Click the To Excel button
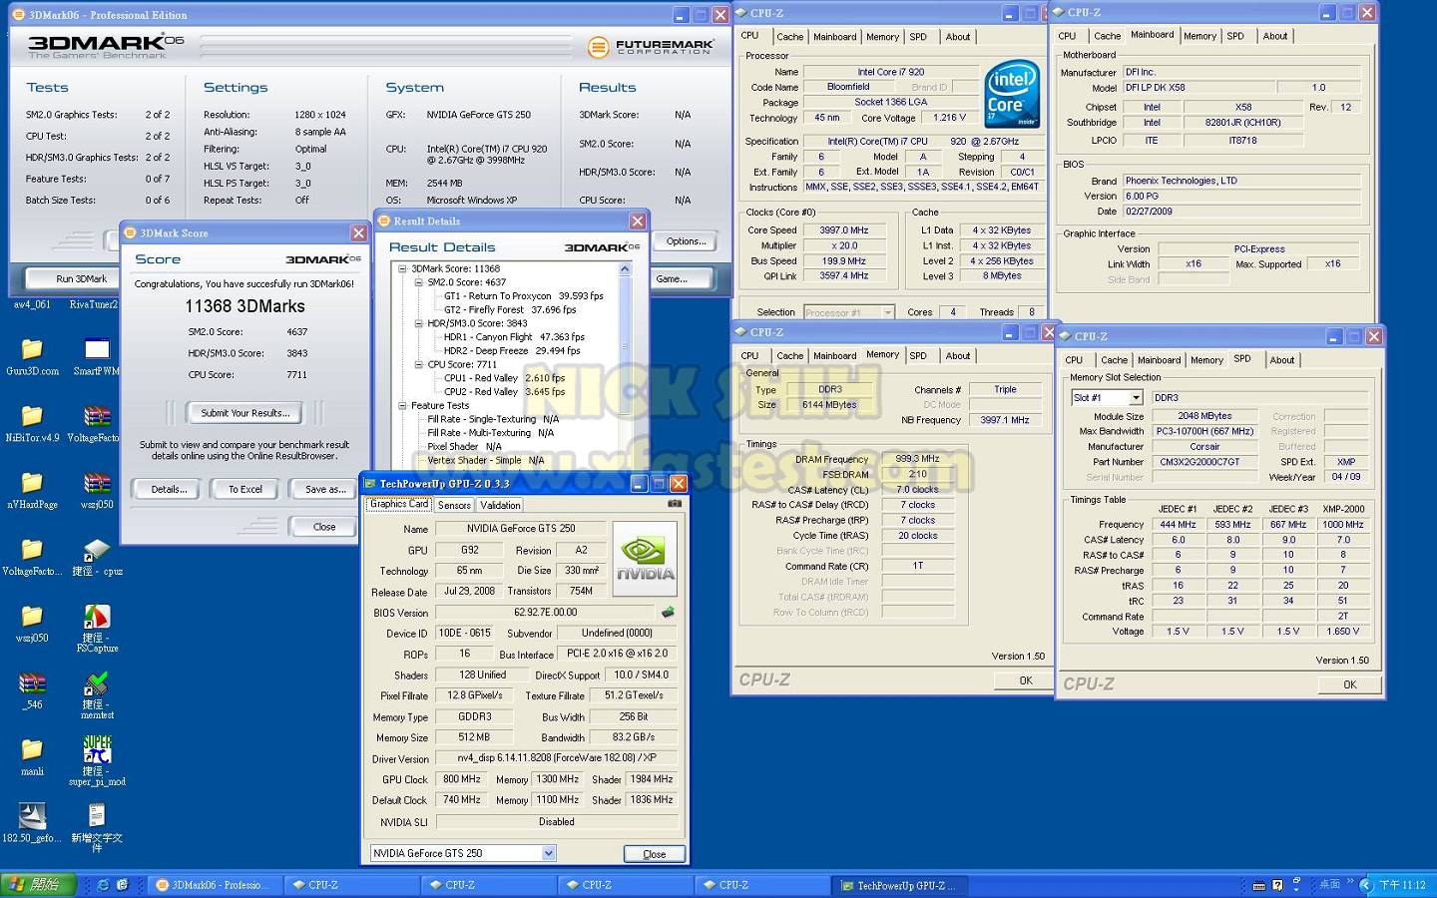The image size is (1437, 898). (245, 489)
